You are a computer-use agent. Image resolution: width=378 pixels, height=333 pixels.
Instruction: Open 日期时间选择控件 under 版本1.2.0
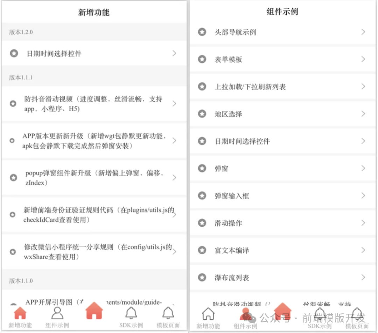[94, 53]
